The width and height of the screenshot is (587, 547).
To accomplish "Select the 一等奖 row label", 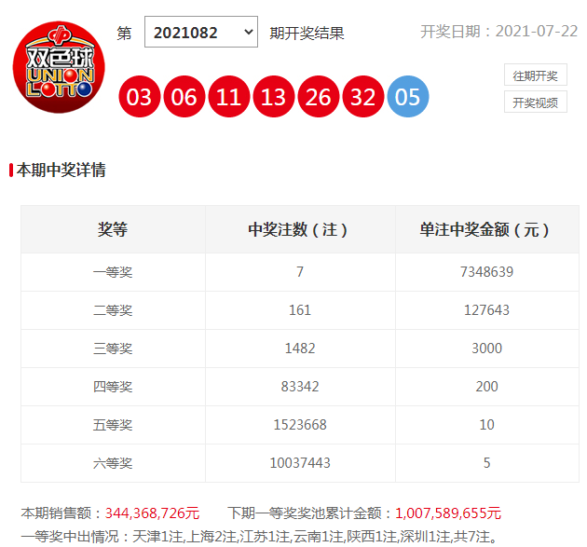I will [113, 272].
